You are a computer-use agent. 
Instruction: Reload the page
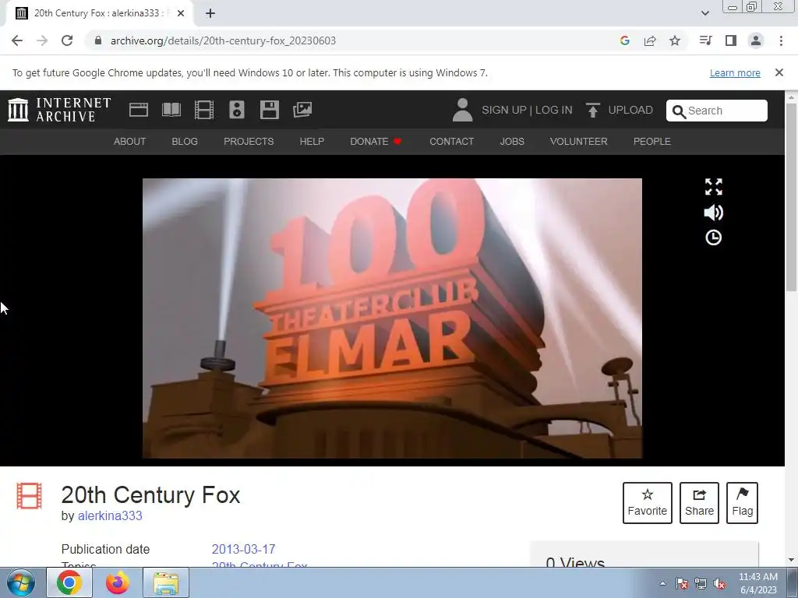point(67,40)
